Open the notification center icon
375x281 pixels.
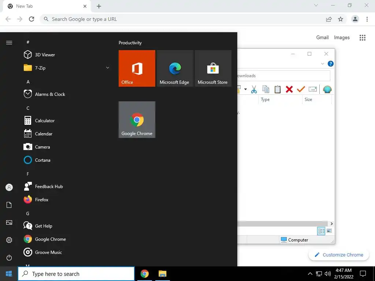pyautogui.click(x=363, y=274)
